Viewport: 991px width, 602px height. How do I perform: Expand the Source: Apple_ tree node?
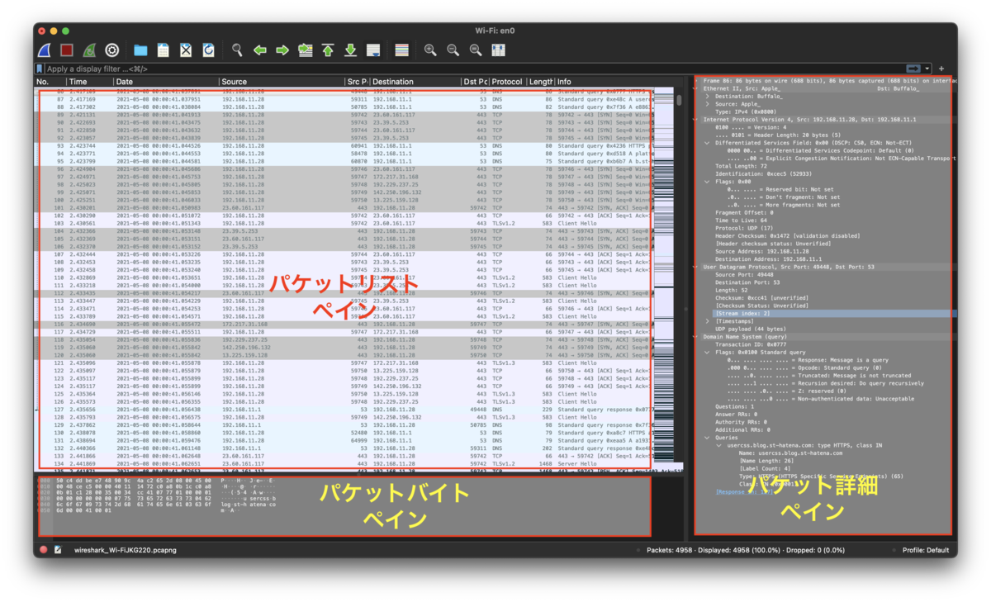(x=708, y=104)
